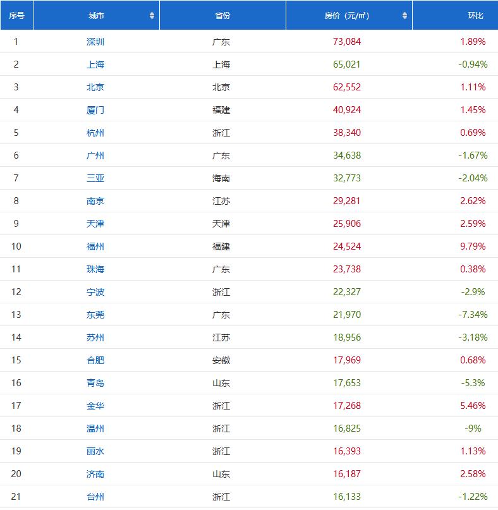498x510 pixels.
Task: Click the 序号 column header
Action: [16, 16]
